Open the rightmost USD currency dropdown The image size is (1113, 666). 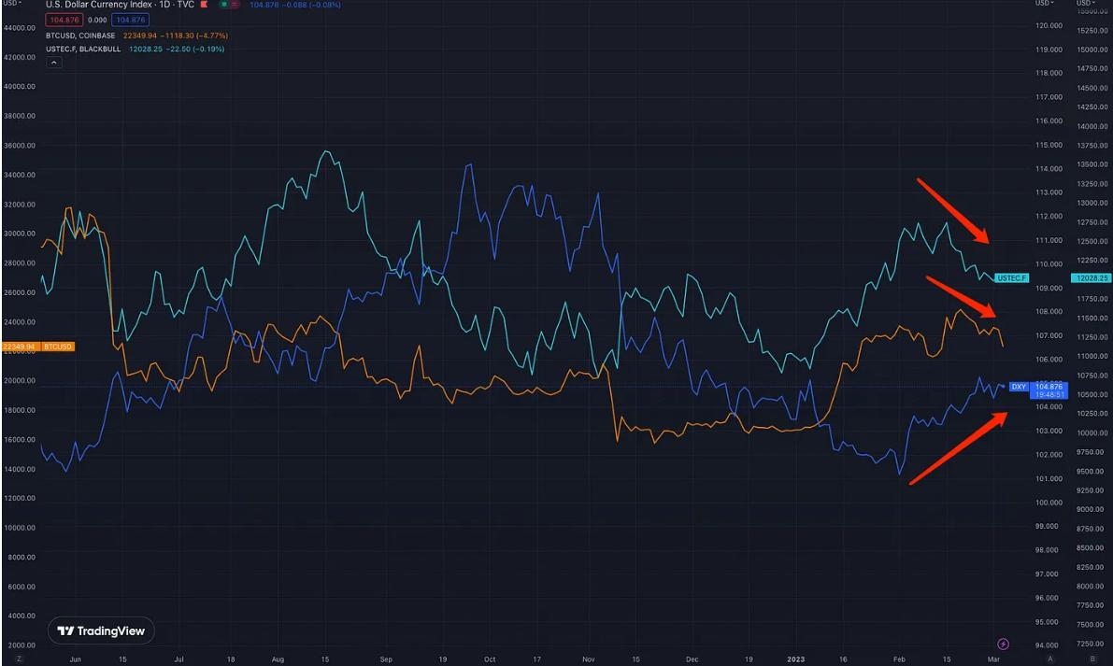1088,4
